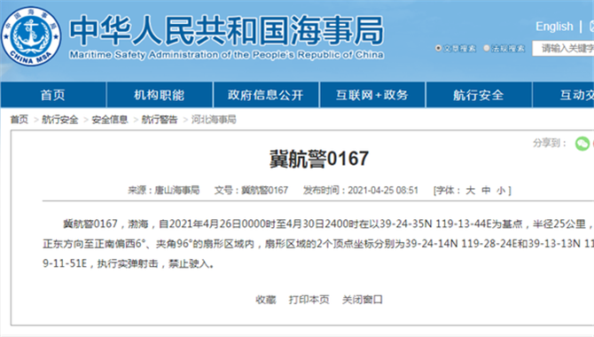594x337 pixels.
Task: Go to 航行警告 in the breadcrumb
Action: point(160,120)
